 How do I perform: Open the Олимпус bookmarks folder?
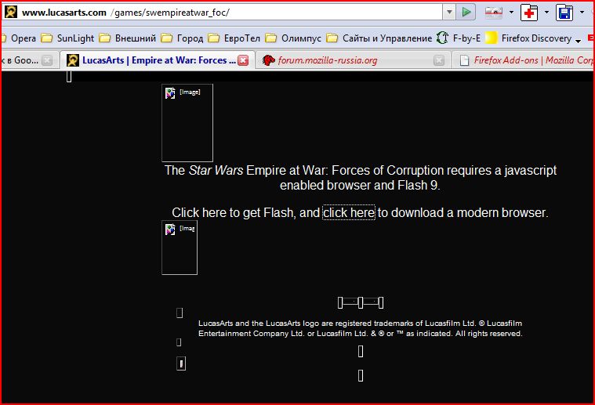tap(293, 38)
